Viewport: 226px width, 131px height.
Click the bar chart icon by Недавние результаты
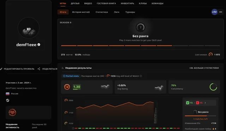click(63, 68)
